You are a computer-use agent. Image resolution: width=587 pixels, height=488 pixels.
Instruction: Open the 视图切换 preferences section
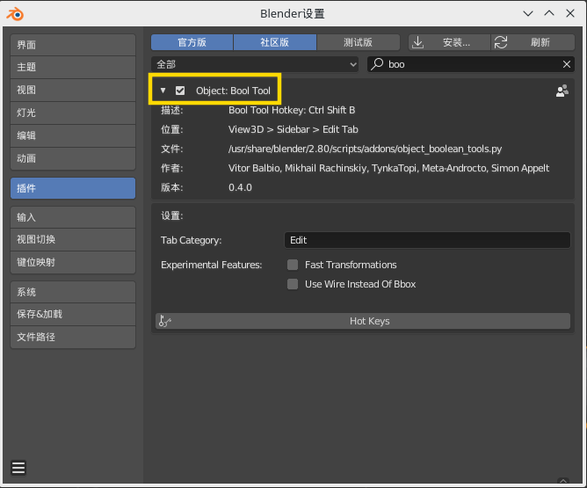73,240
